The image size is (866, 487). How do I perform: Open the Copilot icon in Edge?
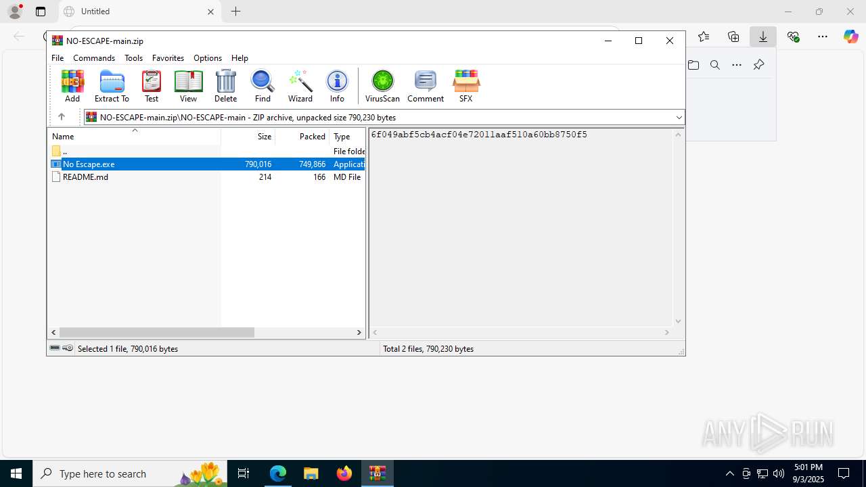point(850,37)
